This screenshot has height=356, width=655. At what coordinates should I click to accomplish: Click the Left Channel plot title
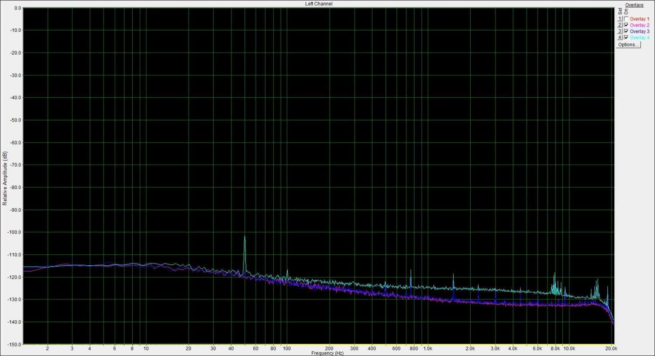(318, 4)
